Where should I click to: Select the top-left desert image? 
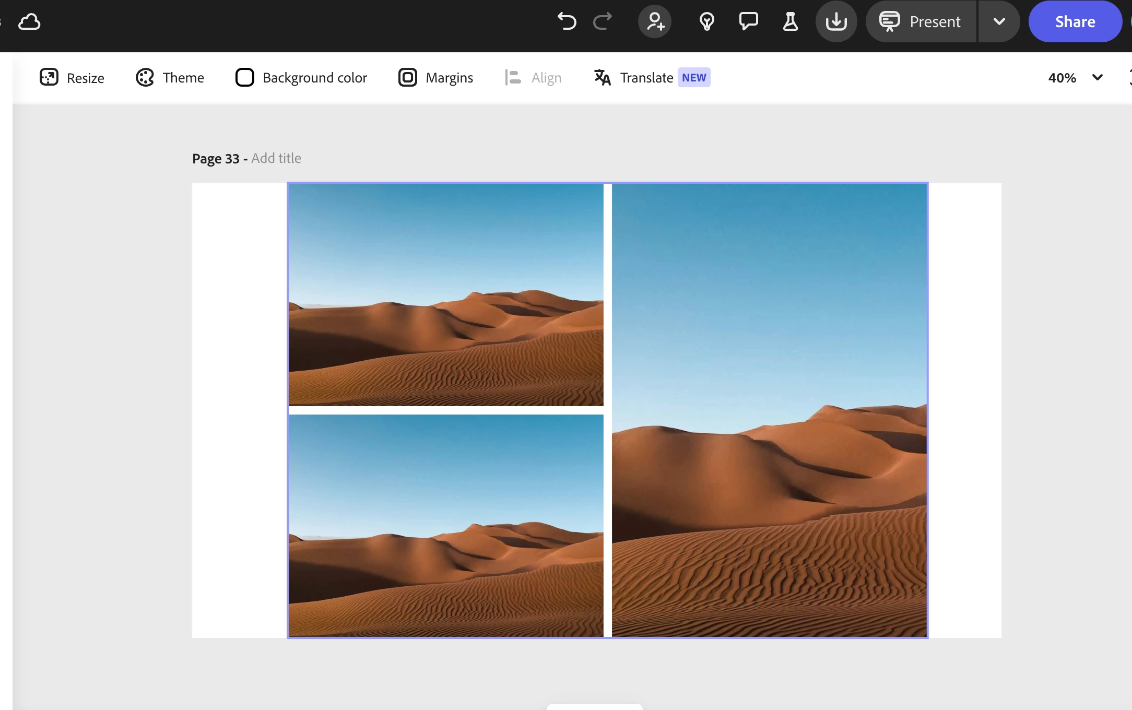(x=446, y=294)
